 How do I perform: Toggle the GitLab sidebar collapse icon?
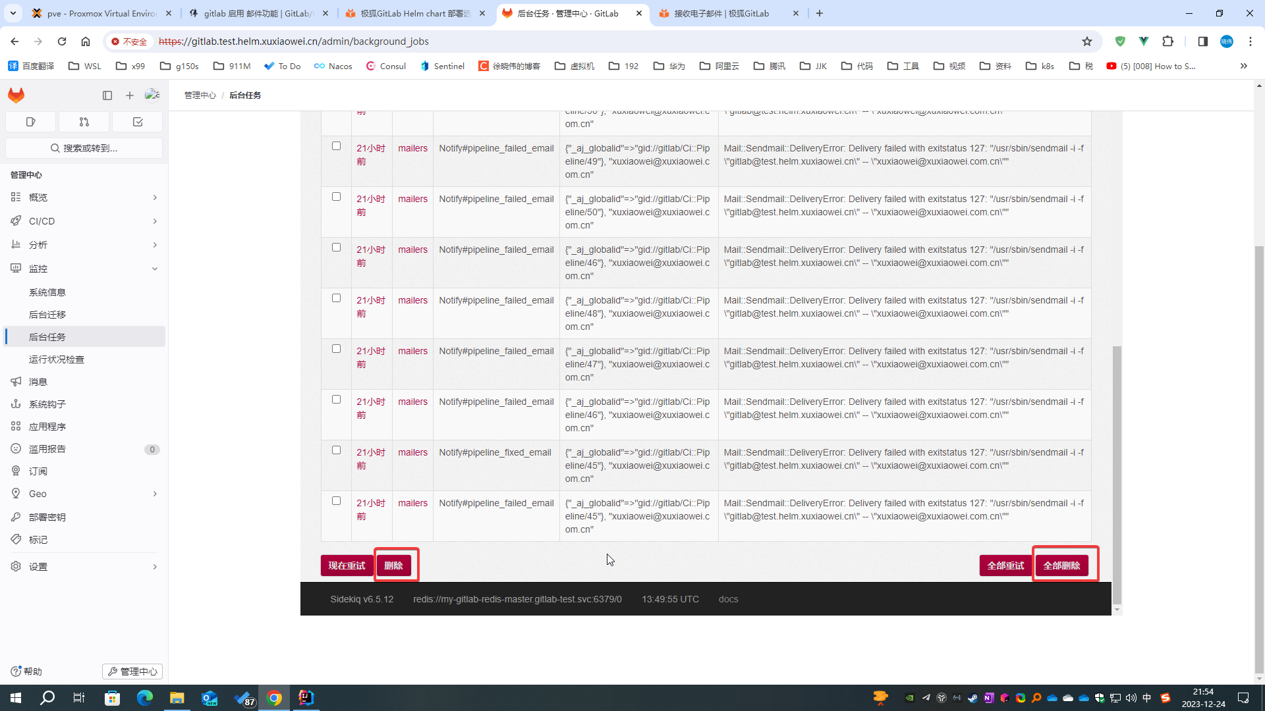click(107, 95)
